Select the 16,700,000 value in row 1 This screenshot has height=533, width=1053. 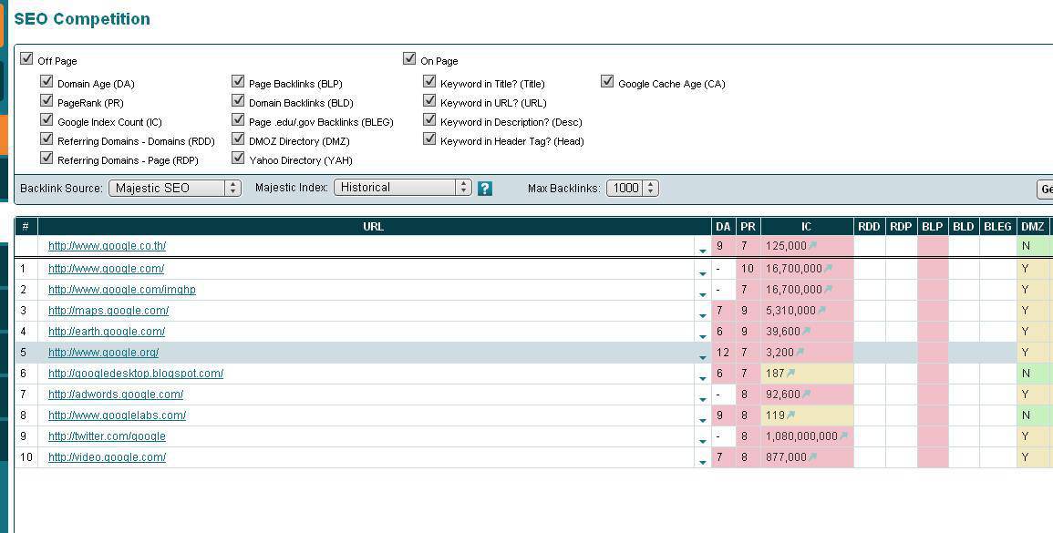pyautogui.click(x=794, y=269)
